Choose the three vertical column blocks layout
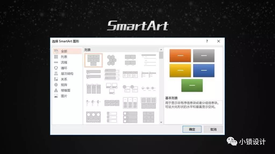275x154 pixels. coord(93,88)
